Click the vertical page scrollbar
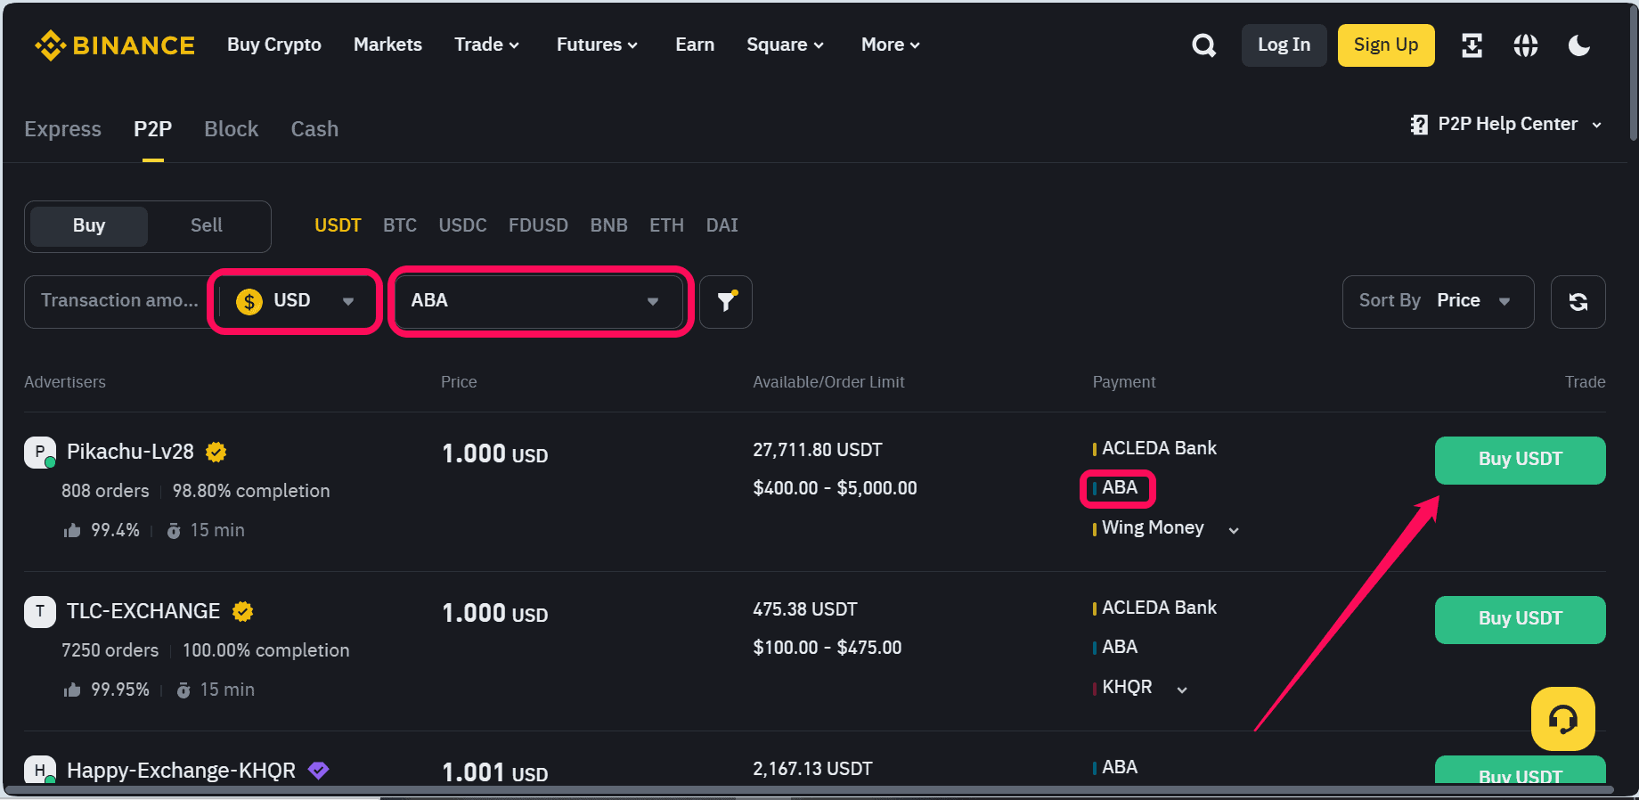This screenshot has height=800, width=1639. [1632, 71]
